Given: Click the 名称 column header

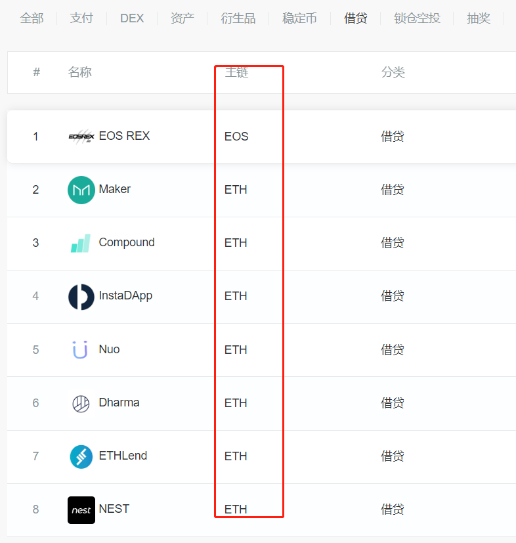Looking at the screenshot, I should [80, 72].
